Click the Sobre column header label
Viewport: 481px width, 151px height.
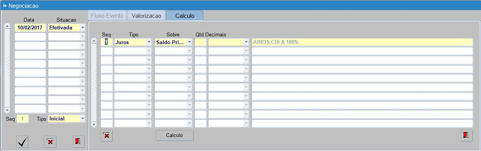point(173,34)
